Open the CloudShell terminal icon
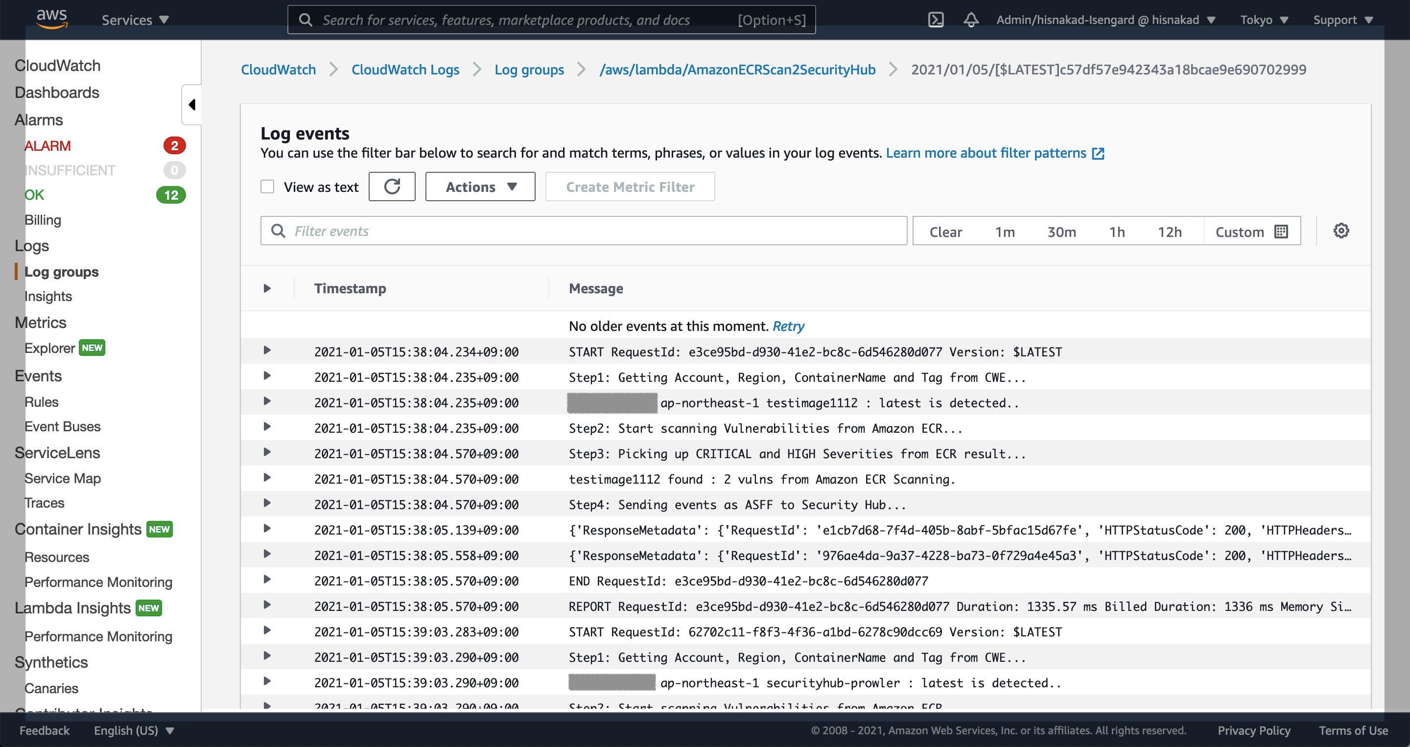This screenshot has height=747, width=1410. tap(936, 20)
